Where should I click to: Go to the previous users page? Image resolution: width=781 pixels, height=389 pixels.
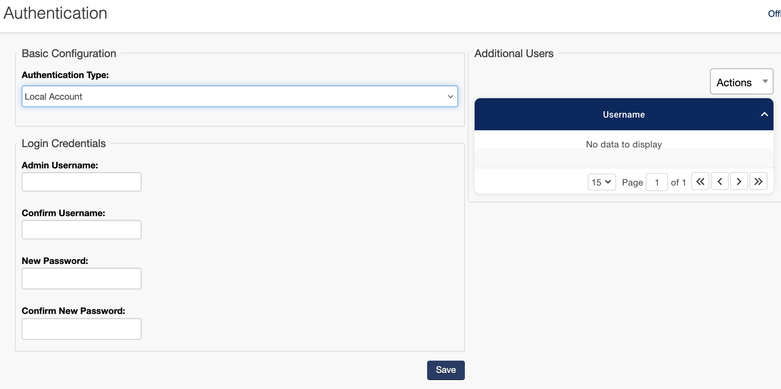tap(719, 182)
